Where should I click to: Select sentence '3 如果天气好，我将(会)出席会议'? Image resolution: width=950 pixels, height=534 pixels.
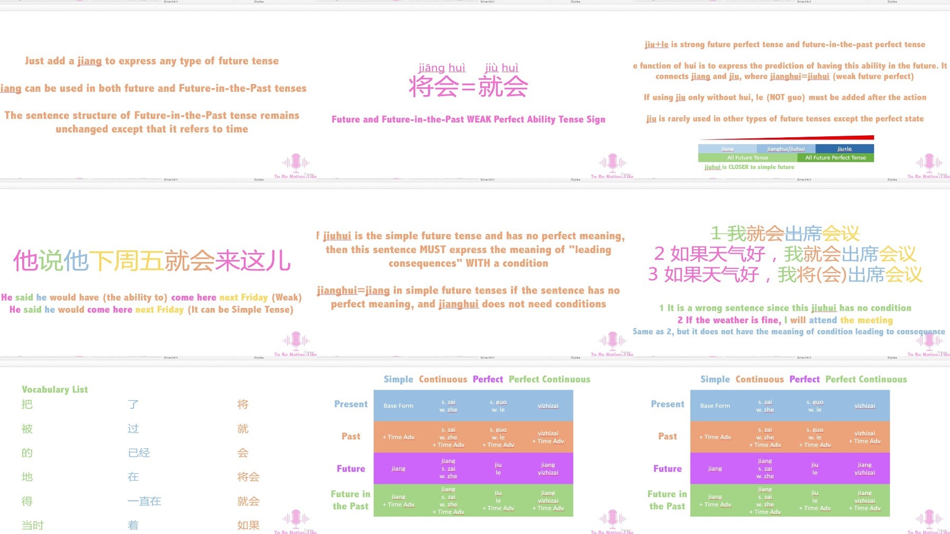[785, 275]
